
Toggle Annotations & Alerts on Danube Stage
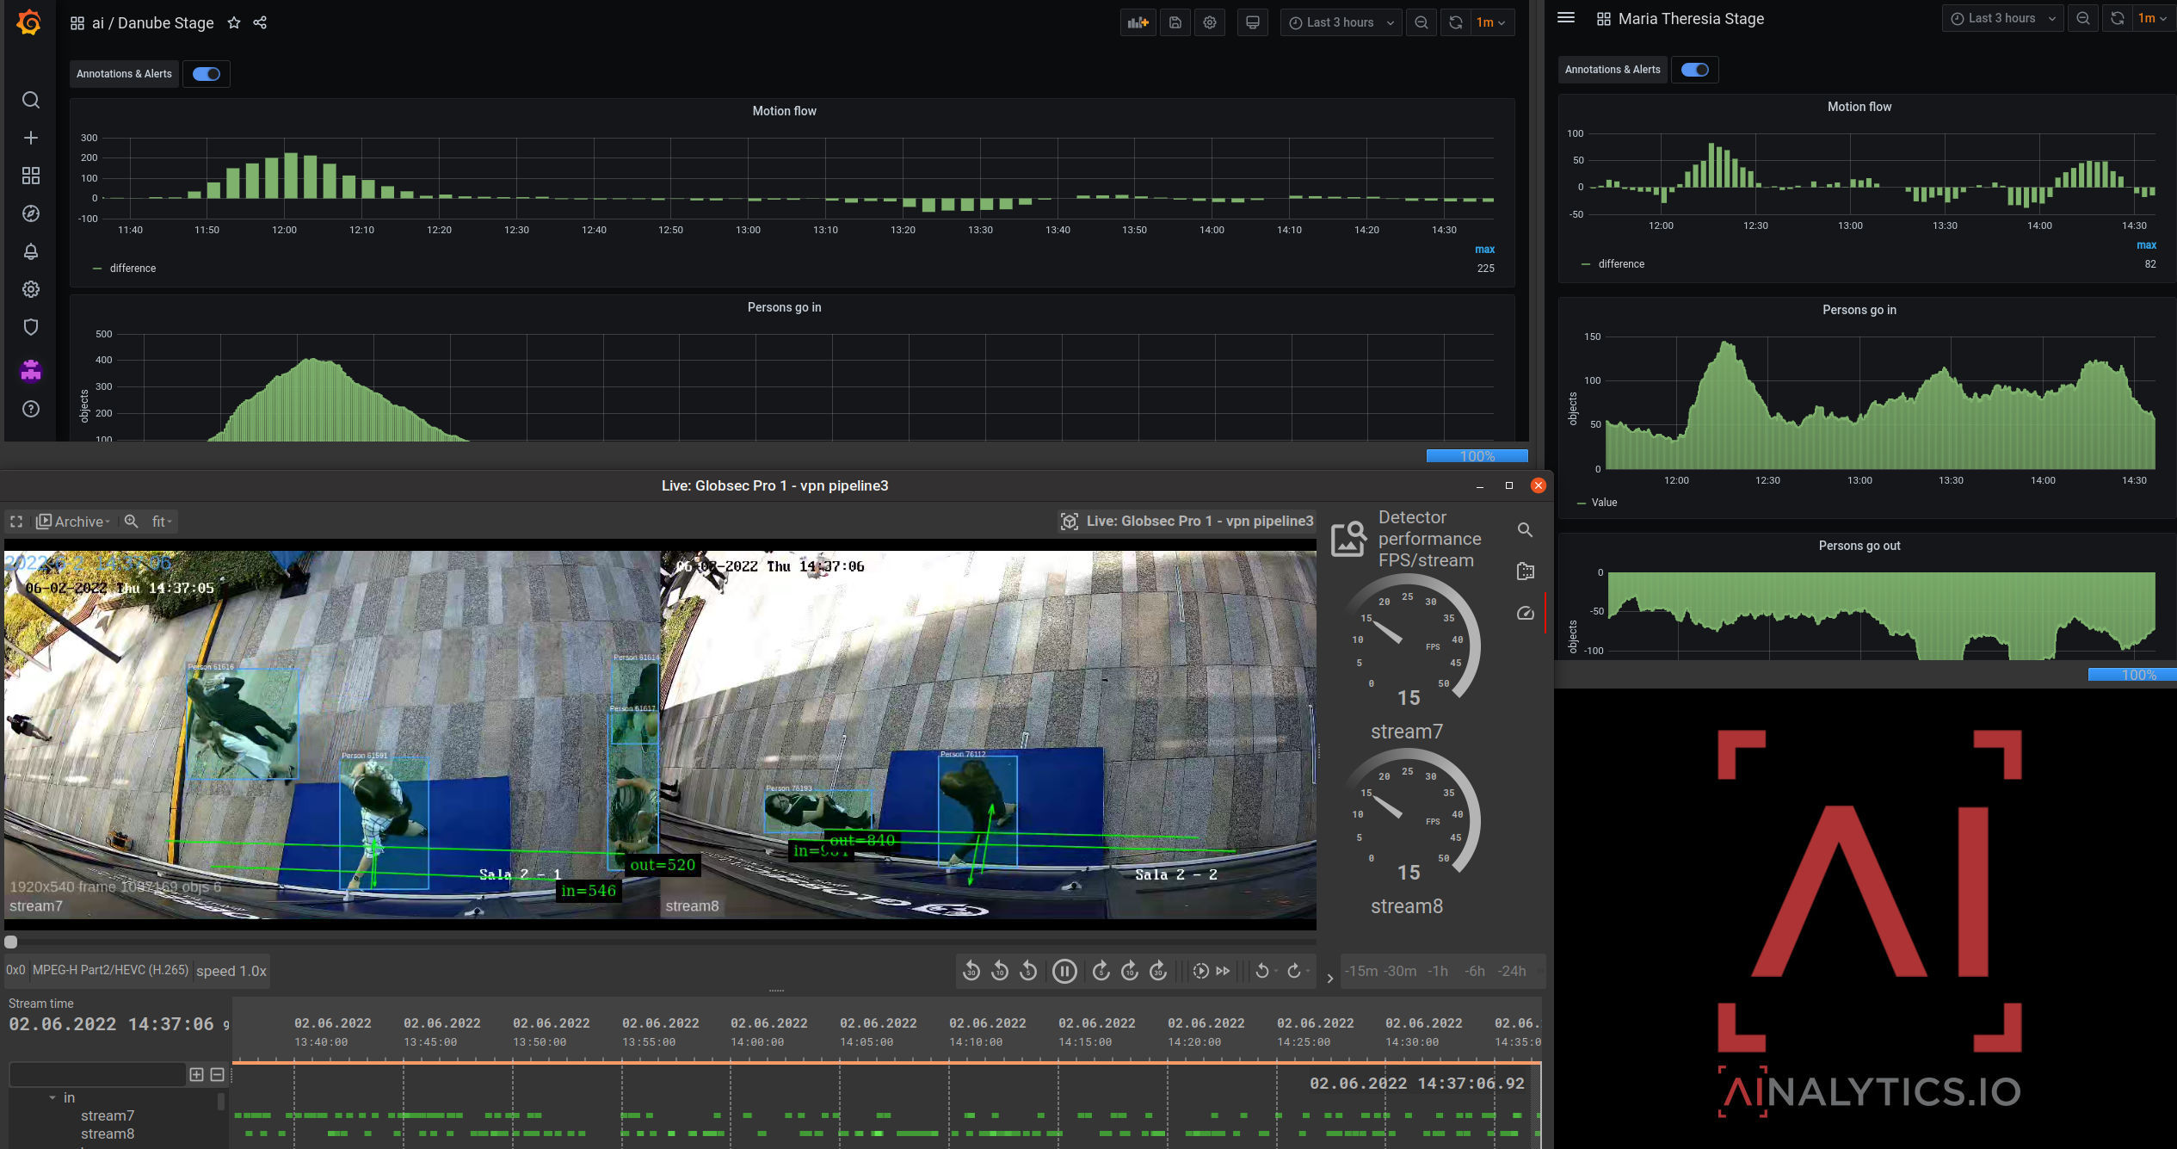pyautogui.click(x=207, y=74)
